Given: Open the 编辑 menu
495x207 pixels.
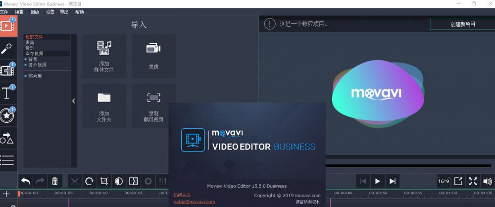Looking at the screenshot, I should point(19,12).
